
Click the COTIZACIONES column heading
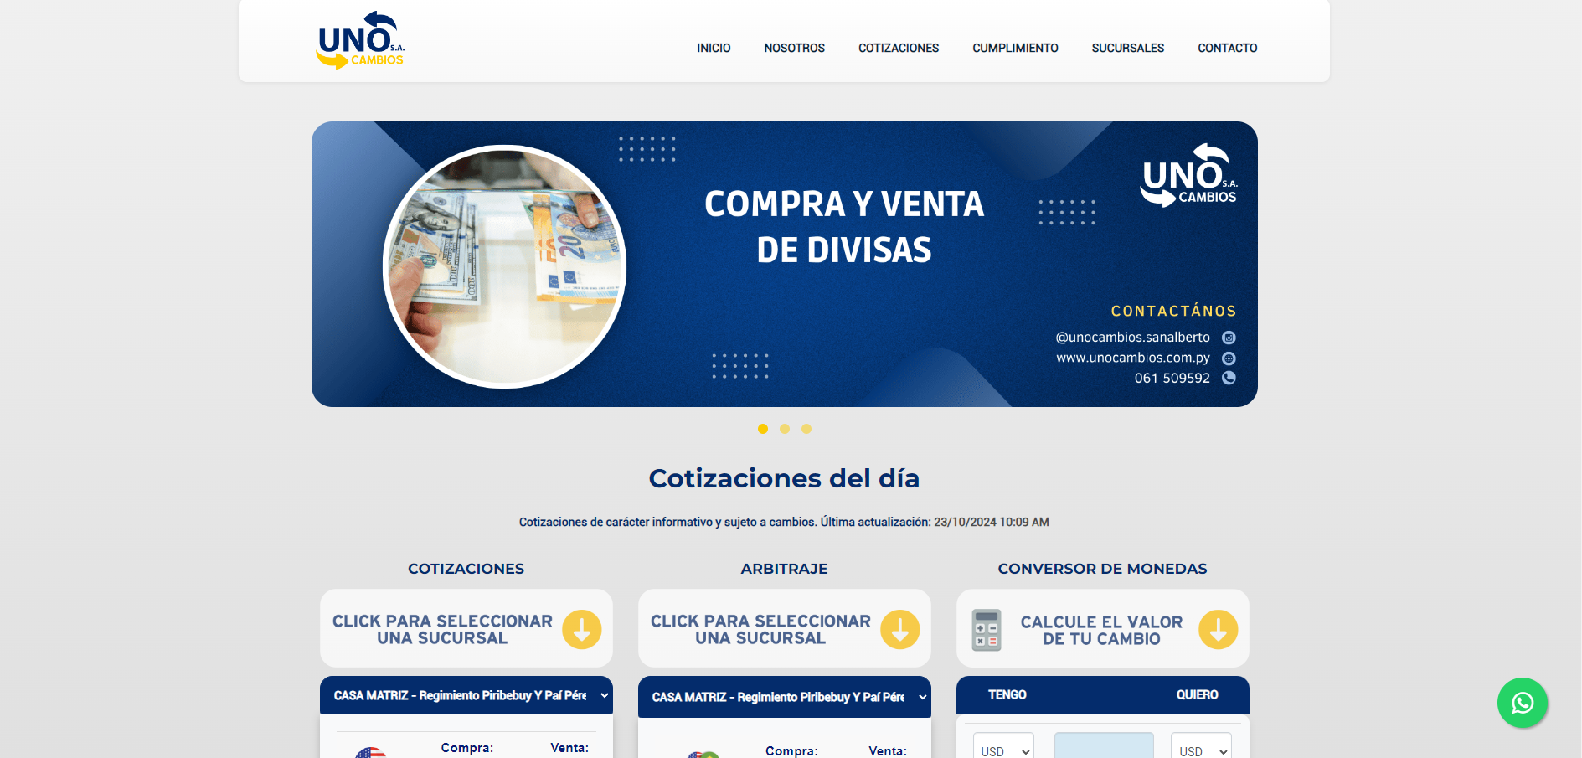tap(466, 569)
